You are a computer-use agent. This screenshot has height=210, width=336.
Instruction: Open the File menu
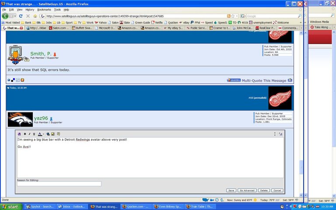(x=4, y=10)
